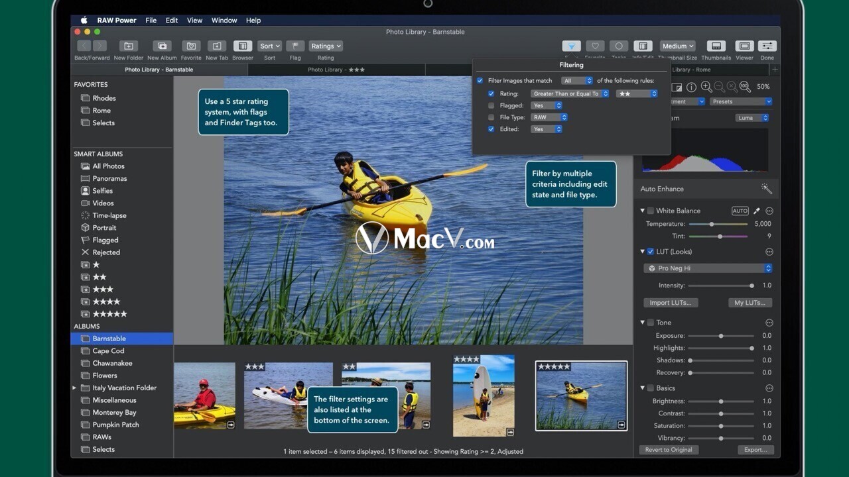The image size is (849, 477).
Task: Select the Cape Cod album in sidebar
Action: click(x=121, y=351)
